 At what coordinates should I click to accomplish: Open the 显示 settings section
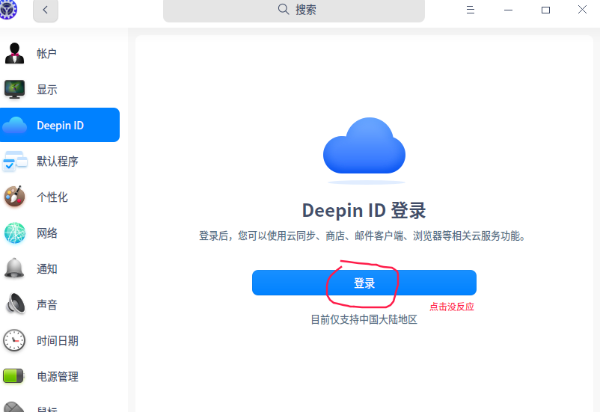(x=46, y=90)
